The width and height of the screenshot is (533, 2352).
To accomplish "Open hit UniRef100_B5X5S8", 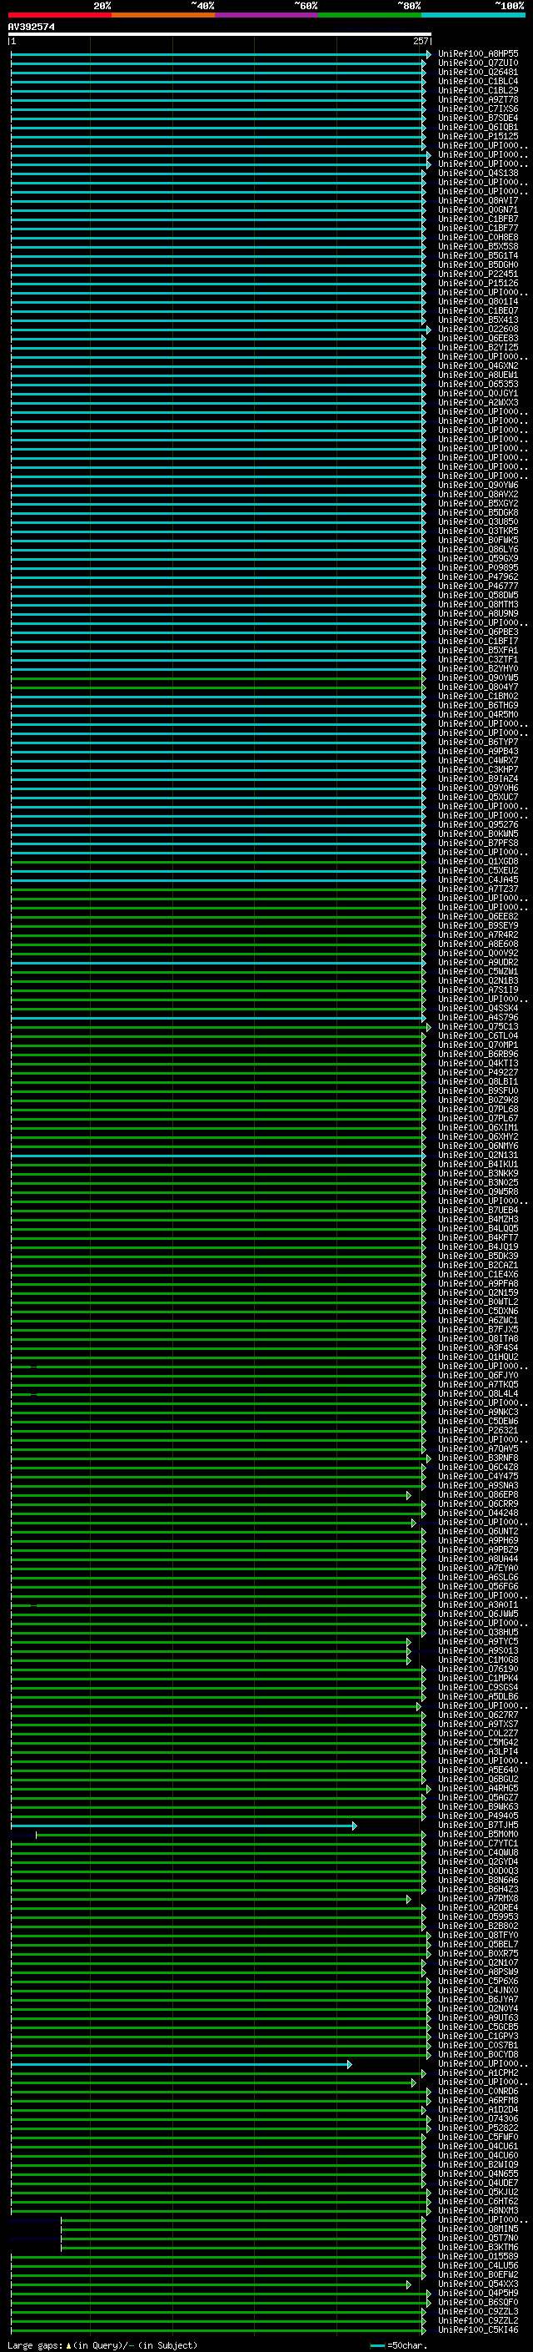I will (x=478, y=246).
